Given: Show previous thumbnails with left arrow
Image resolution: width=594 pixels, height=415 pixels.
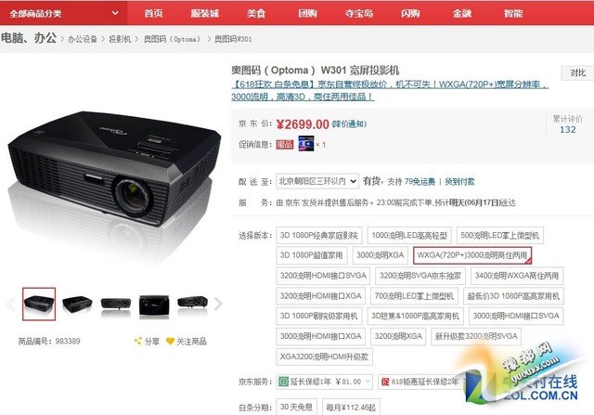Looking at the screenshot, I should pyautogui.click(x=10, y=304).
